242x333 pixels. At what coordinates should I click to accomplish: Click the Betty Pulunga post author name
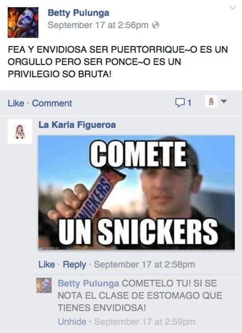click(x=78, y=13)
